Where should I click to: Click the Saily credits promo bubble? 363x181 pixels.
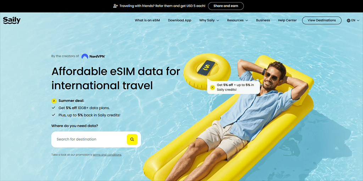point(233,87)
